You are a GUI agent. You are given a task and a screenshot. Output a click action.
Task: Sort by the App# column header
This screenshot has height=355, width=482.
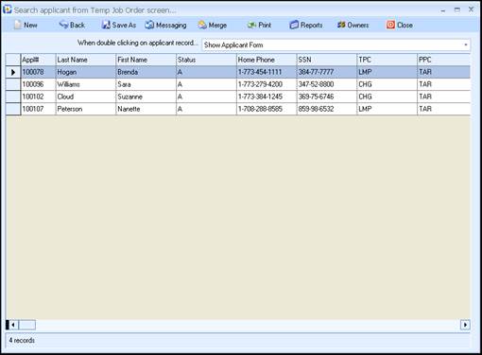[38, 60]
